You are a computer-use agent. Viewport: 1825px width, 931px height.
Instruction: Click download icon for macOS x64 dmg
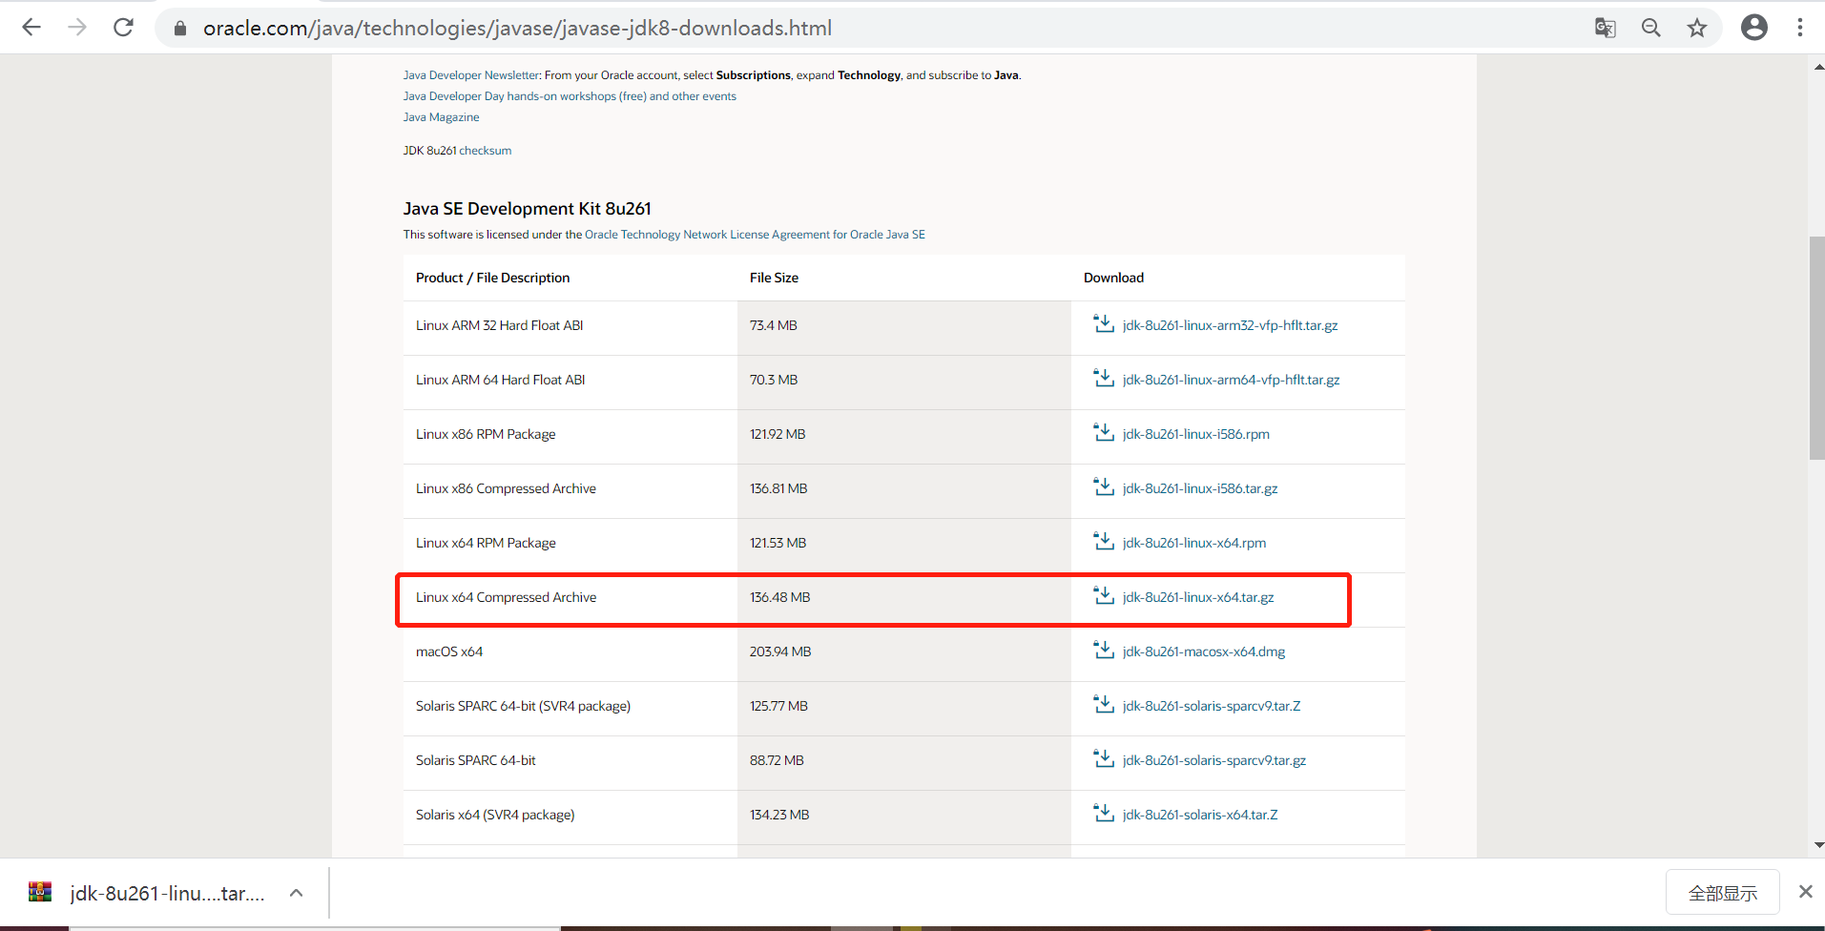pos(1104,651)
